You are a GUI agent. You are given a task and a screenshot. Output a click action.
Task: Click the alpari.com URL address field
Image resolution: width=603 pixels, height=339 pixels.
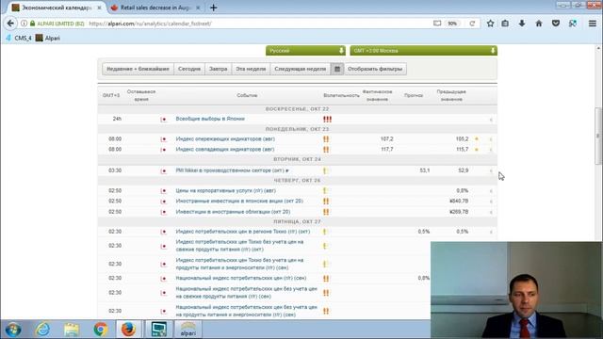click(x=257, y=24)
